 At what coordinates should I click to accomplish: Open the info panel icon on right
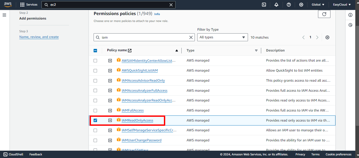coord(350,15)
